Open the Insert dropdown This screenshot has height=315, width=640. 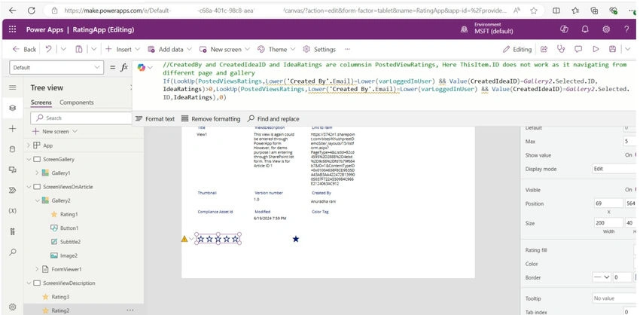tap(123, 49)
